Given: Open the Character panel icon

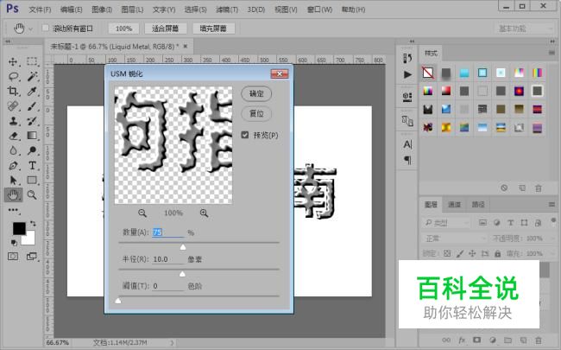Looking at the screenshot, I should pyautogui.click(x=407, y=144).
